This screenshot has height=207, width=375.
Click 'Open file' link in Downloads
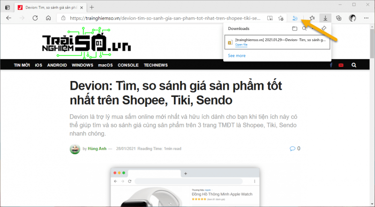(x=241, y=45)
